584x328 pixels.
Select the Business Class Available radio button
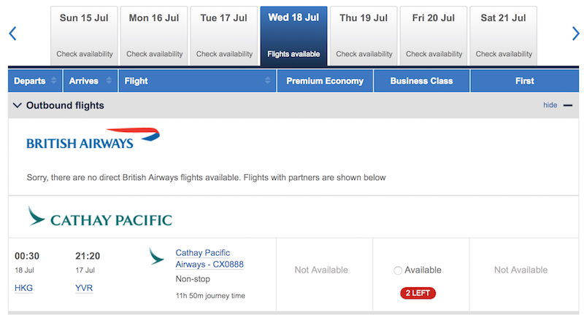pos(398,270)
